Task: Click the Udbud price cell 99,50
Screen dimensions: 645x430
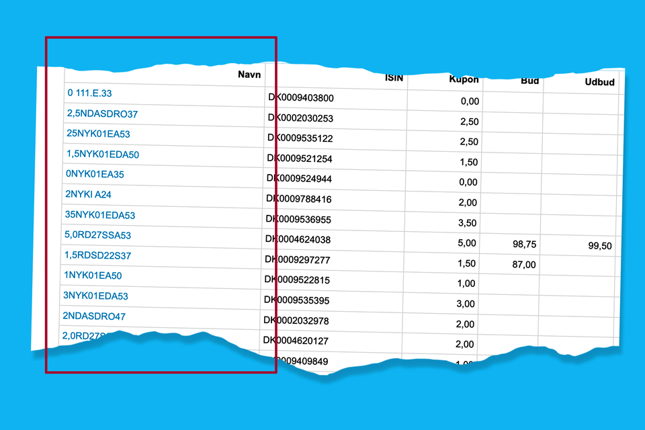Action: [599, 247]
